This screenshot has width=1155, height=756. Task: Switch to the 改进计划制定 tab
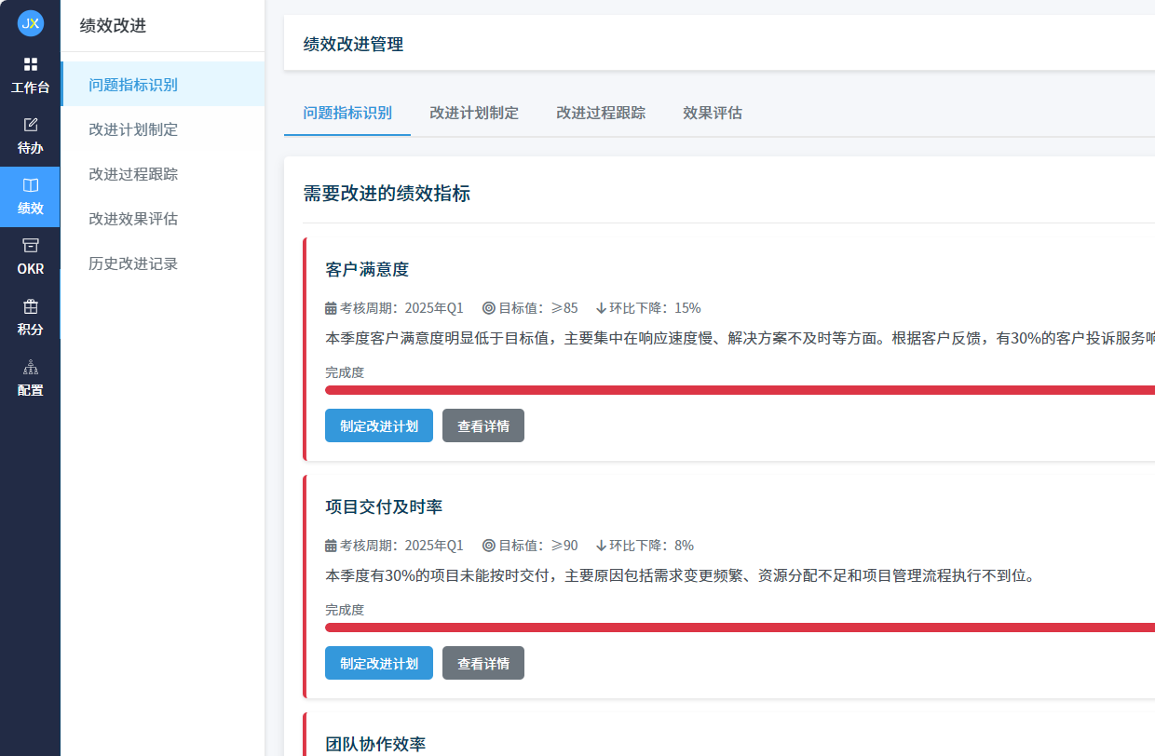(474, 113)
